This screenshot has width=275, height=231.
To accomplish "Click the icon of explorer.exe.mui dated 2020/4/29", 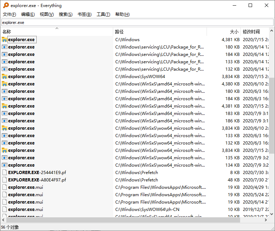I will point(5,187).
